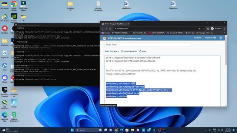Click Command Prompt current prompt line
The image size is (237, 133).
click(x=35, y=79)
